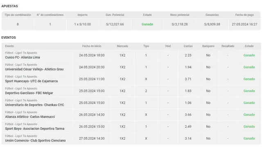This screenshot has height=147, width=262.
Task: Click the odds value 2.23
Action: 188,55
